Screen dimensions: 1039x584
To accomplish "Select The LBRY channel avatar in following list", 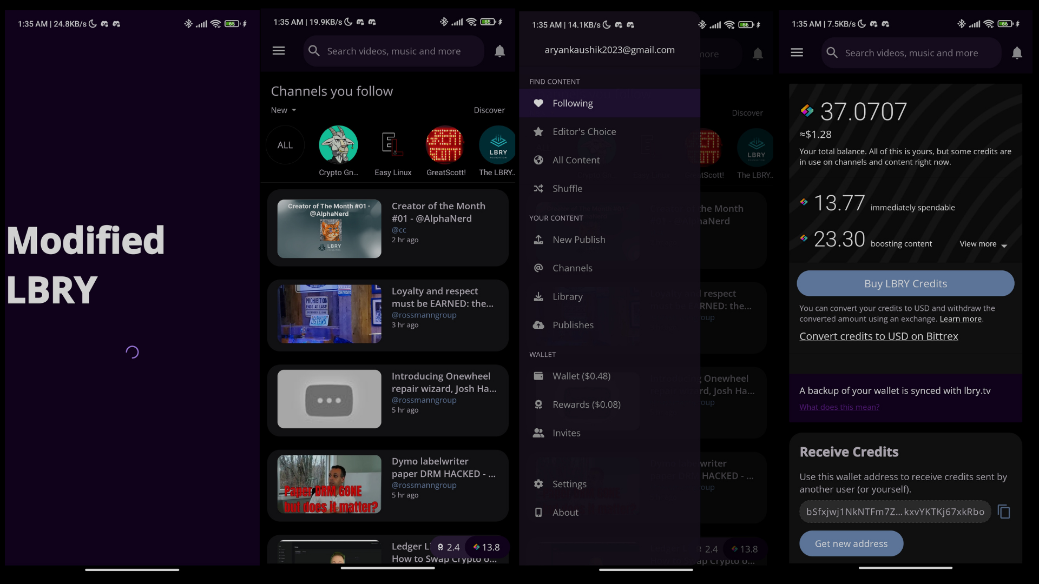I will [497, 145].
